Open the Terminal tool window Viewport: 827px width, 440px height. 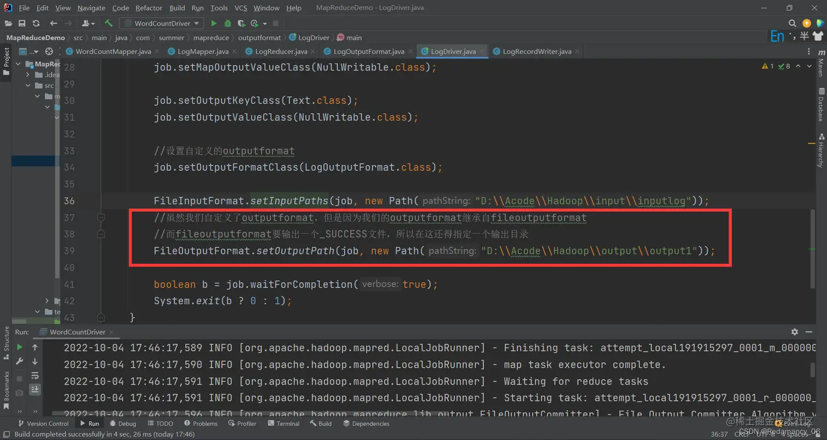tap(283, 424)
